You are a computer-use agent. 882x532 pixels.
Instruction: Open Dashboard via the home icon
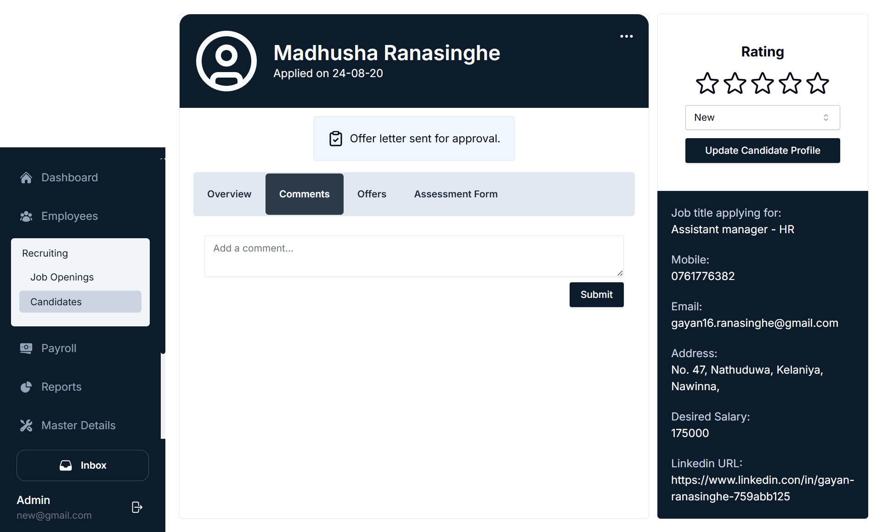[26, 178]
